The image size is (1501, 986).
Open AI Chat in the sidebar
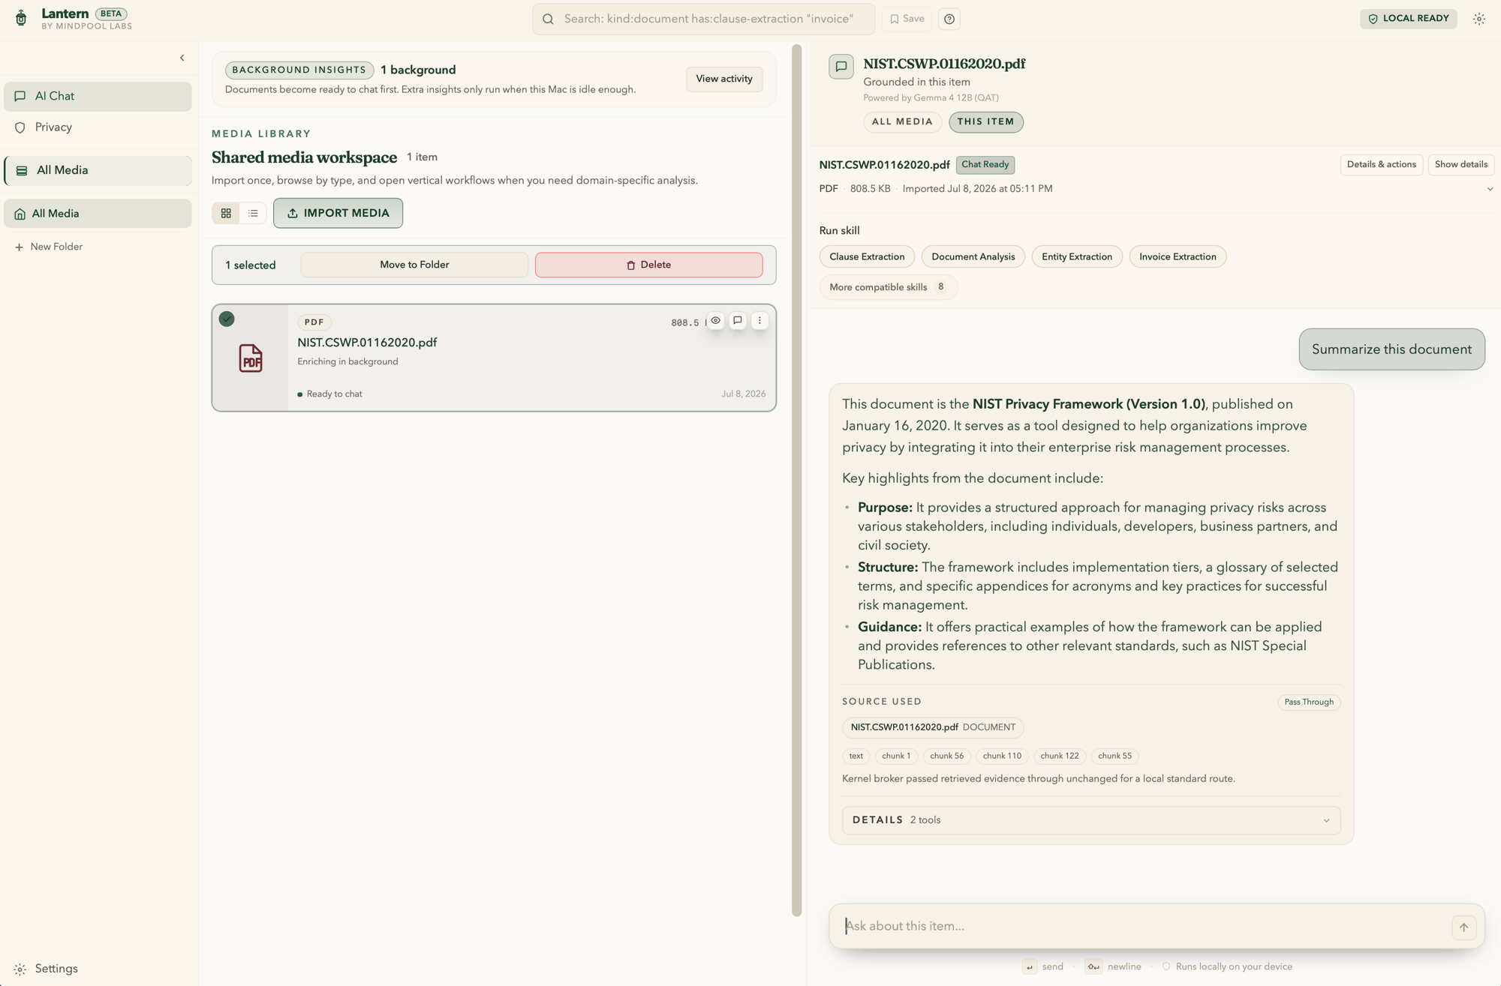[x=98, y=97]
